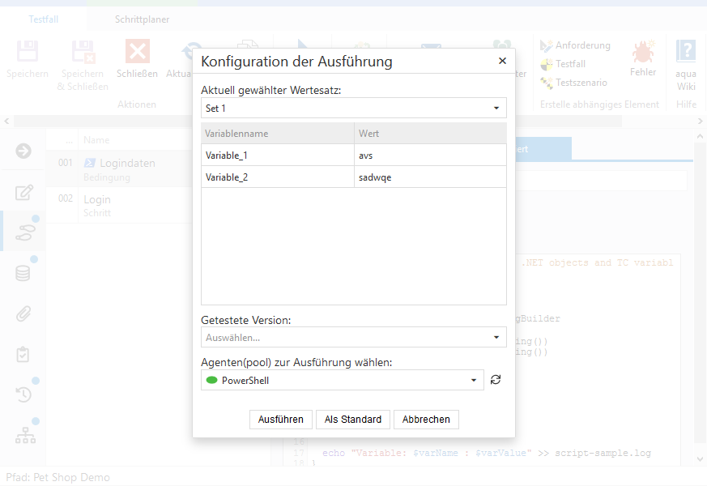Click the refresh agents icon next to PowerShell
Viewport: 707px width, 486px height.
pyautogui.click(x=496, y=380)
